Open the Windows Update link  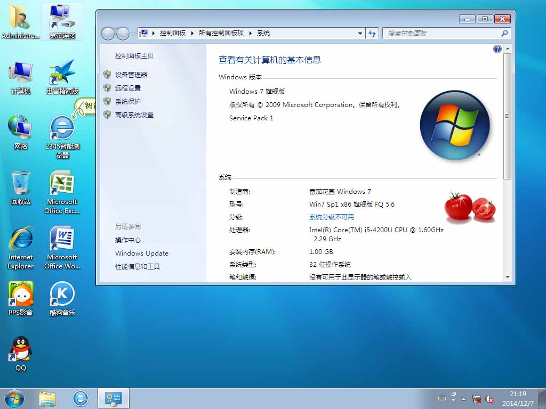(x=142, y=253)
